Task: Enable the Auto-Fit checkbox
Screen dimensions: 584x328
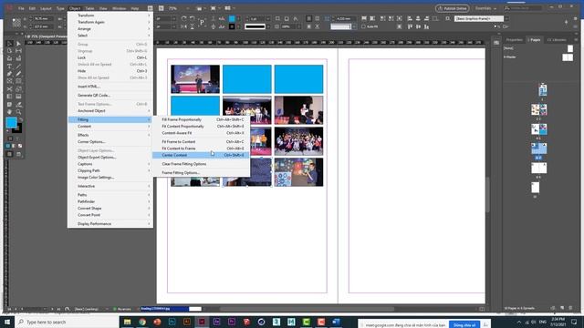Action: point(363,26)
